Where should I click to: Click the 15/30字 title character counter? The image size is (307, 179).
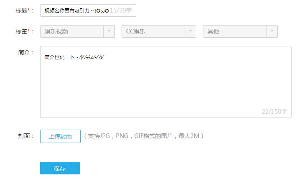coord(121,10)
